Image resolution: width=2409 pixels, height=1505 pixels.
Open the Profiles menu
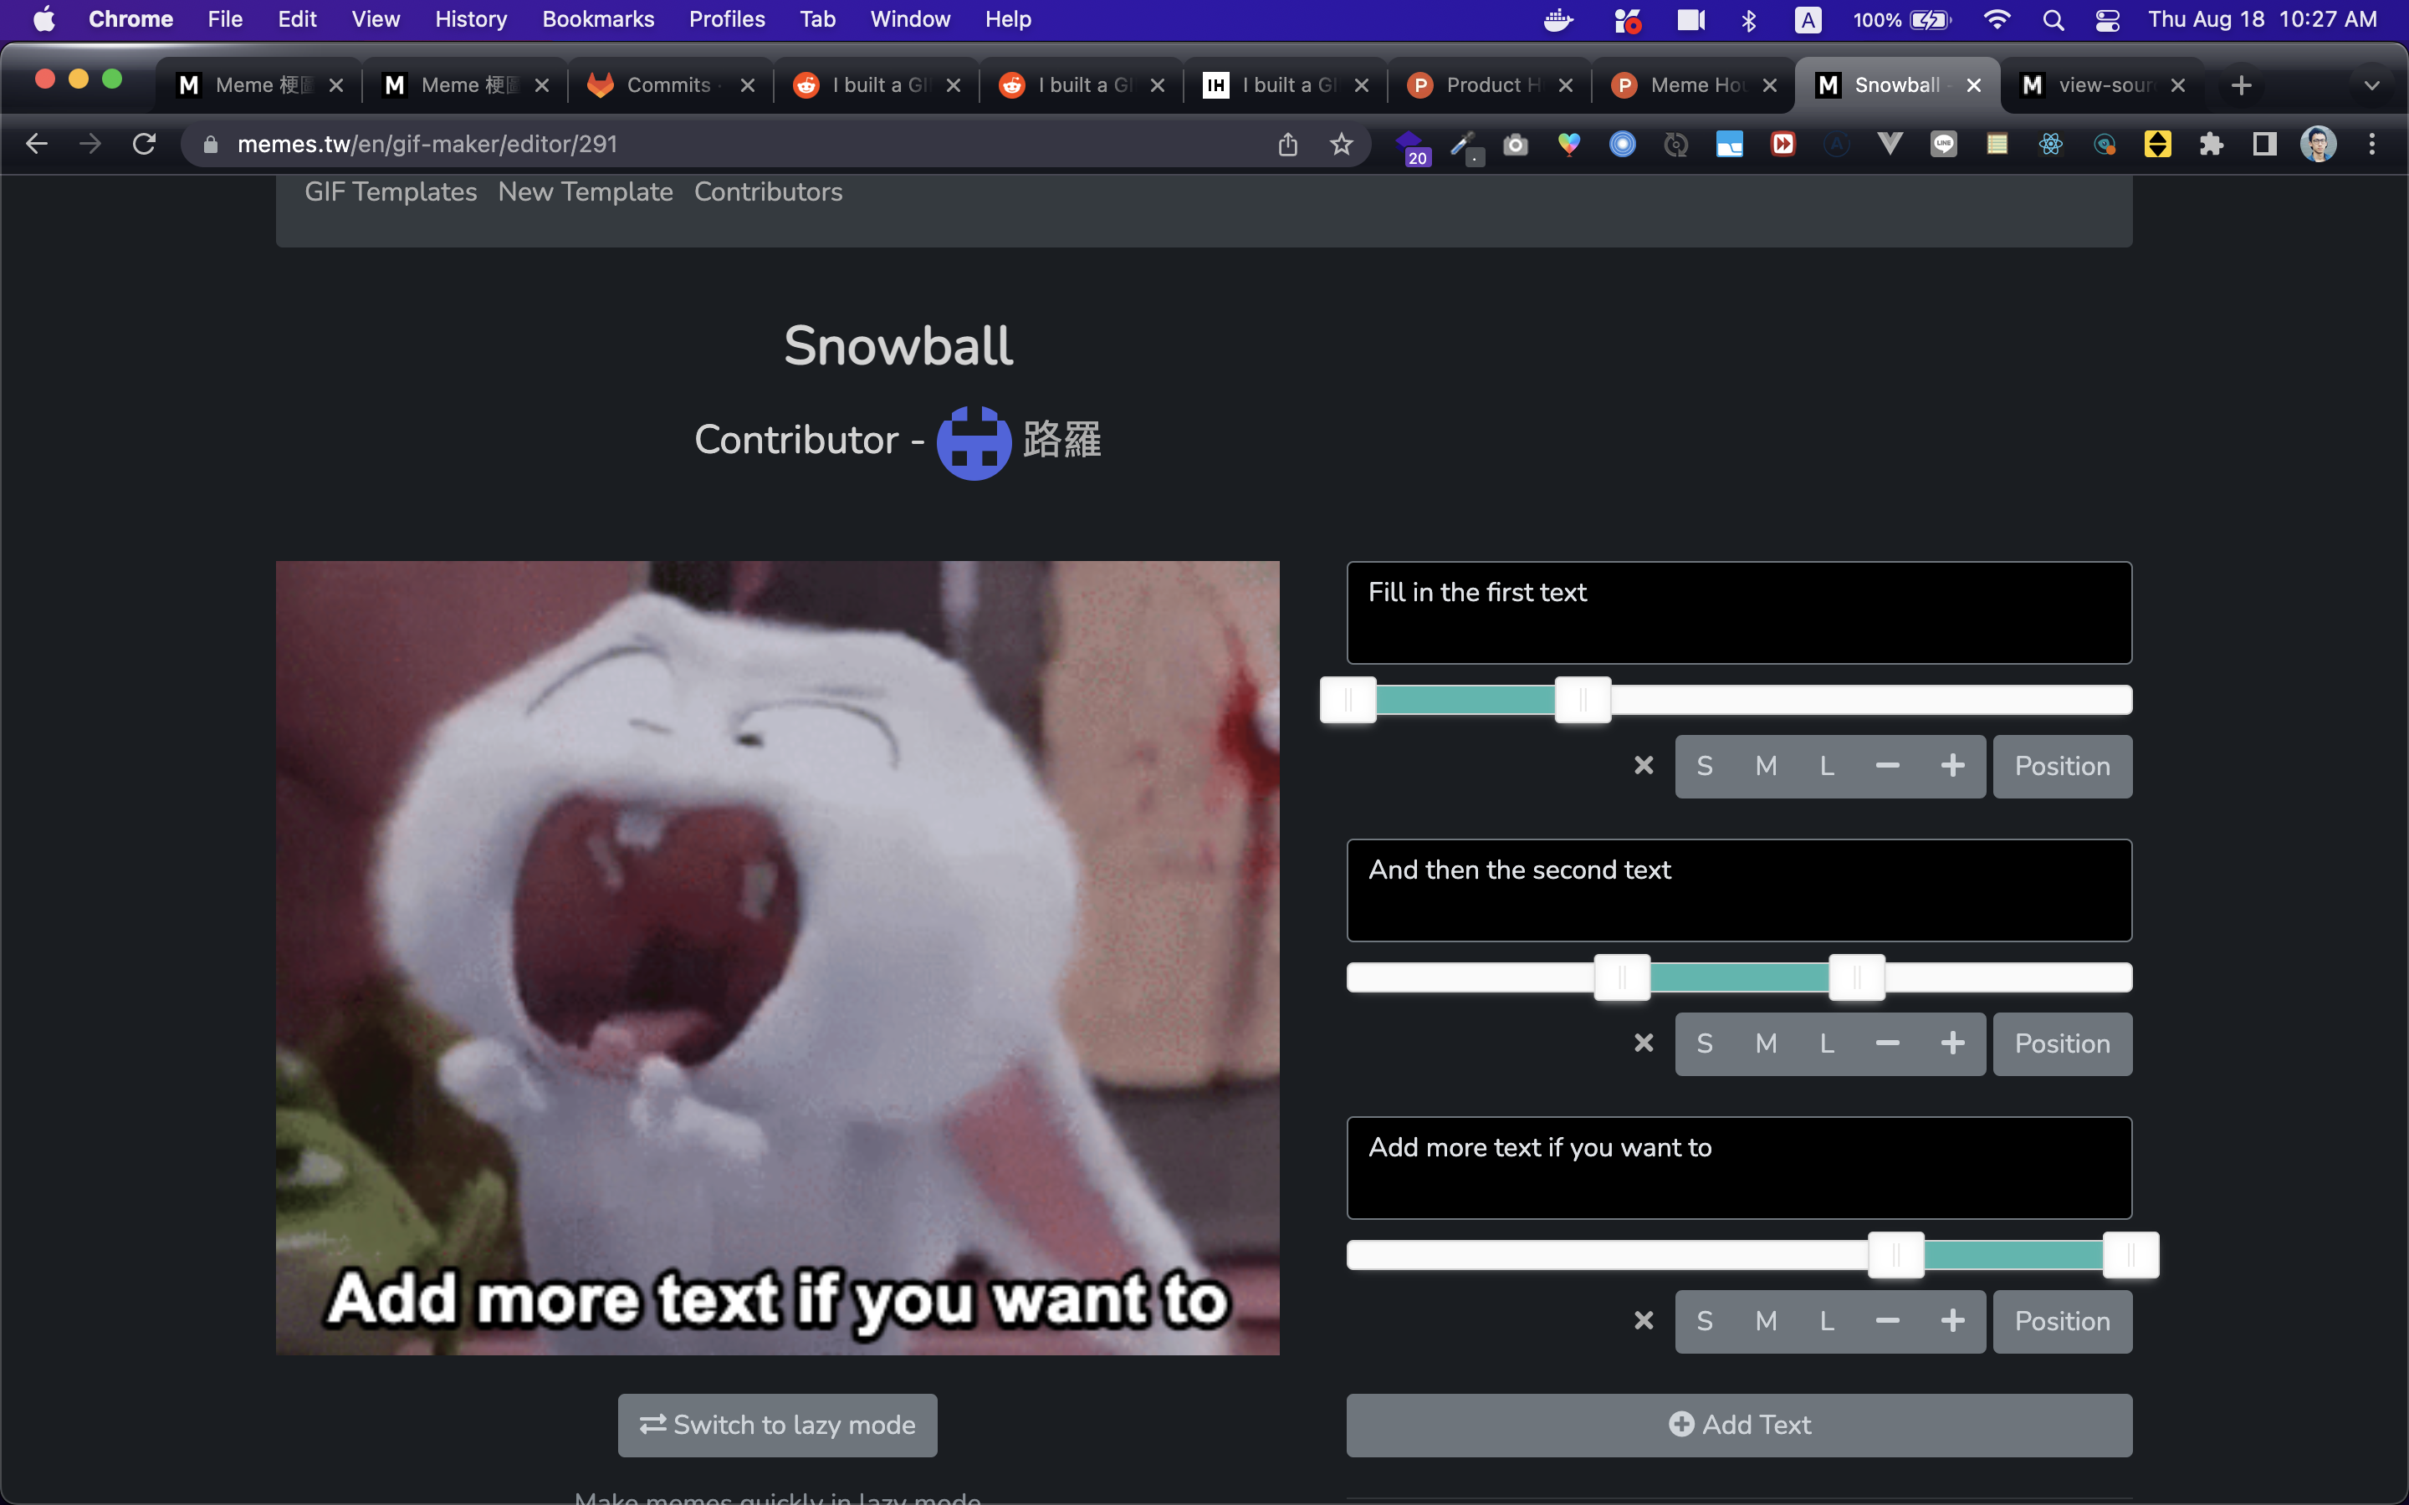point(727,20)
